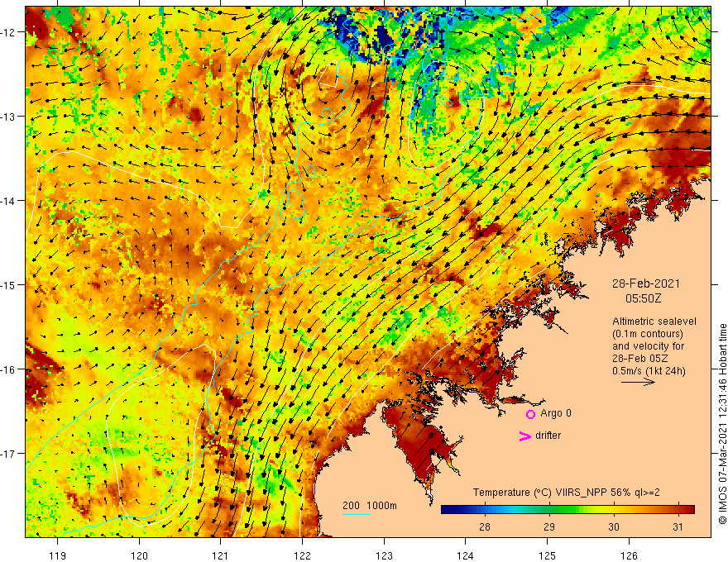
Task: Click the 0.5m/s velocity scale arrow
Action: (638, 382)
